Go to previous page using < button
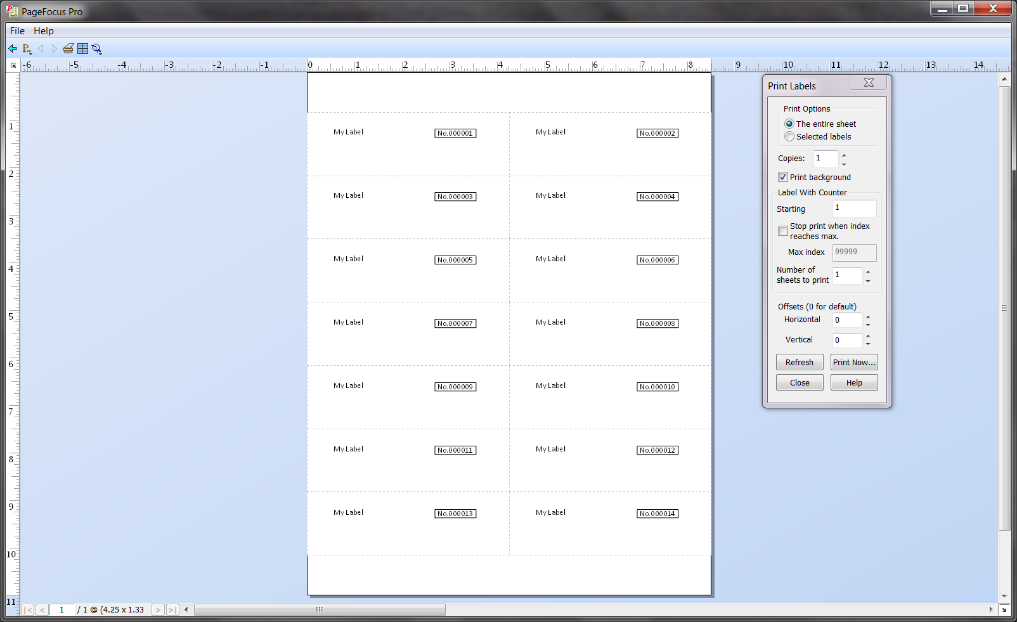 [42, 610]
